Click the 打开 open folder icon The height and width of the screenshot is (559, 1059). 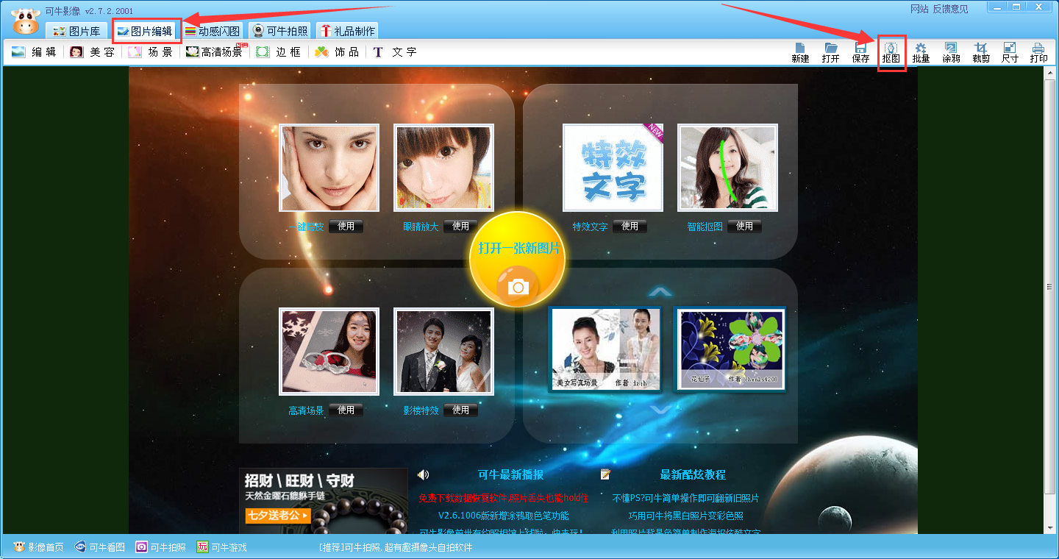click(830, 52)
